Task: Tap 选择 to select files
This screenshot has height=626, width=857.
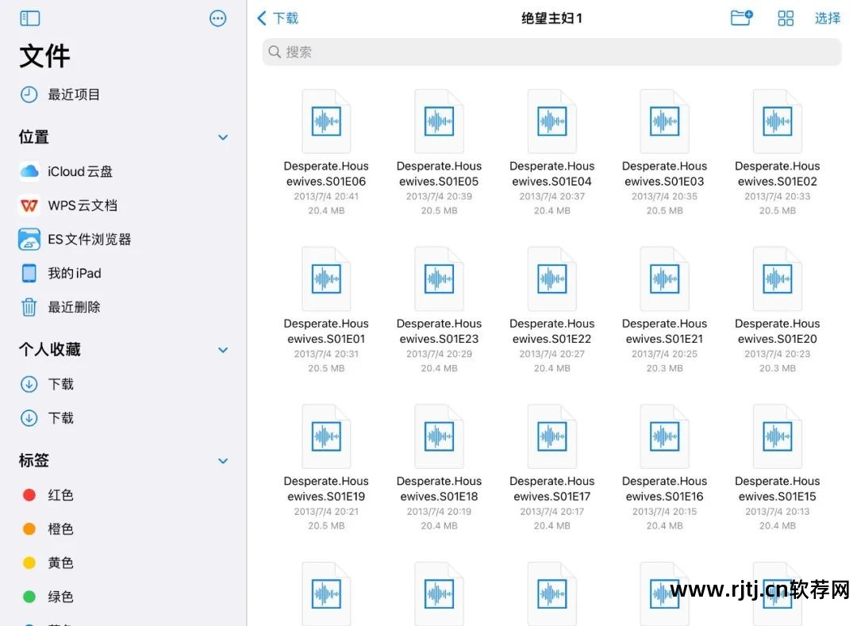Action: click(828, 18)
